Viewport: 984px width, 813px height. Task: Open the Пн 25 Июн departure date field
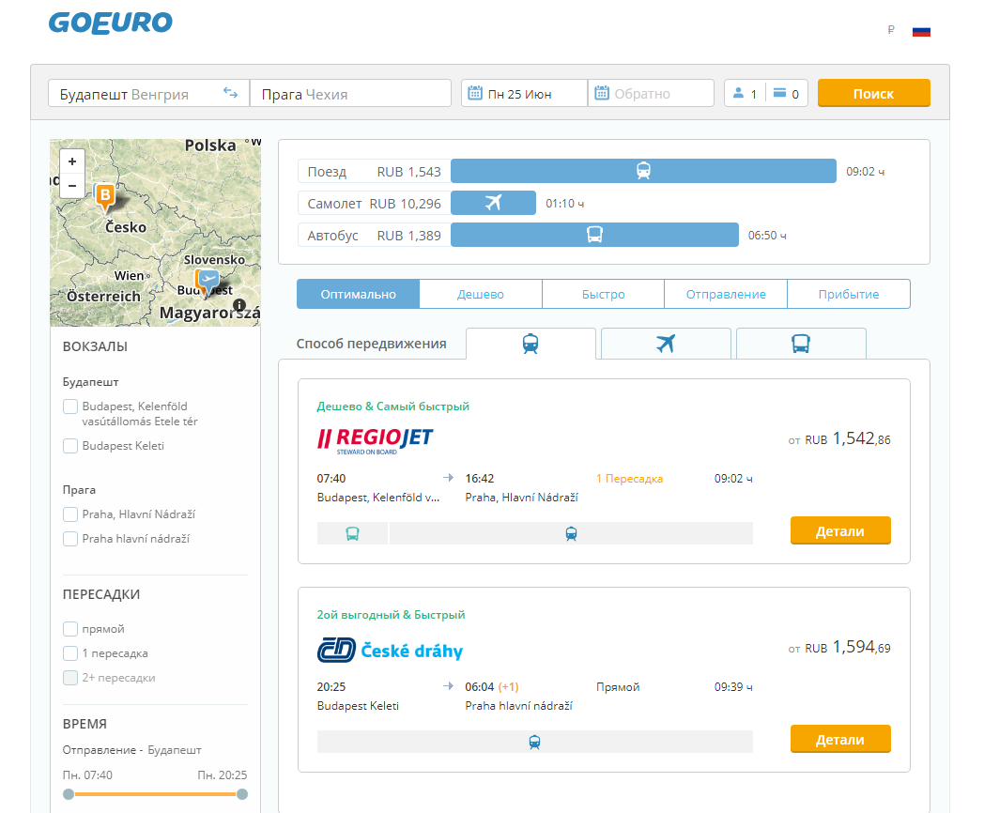[525, 94]
